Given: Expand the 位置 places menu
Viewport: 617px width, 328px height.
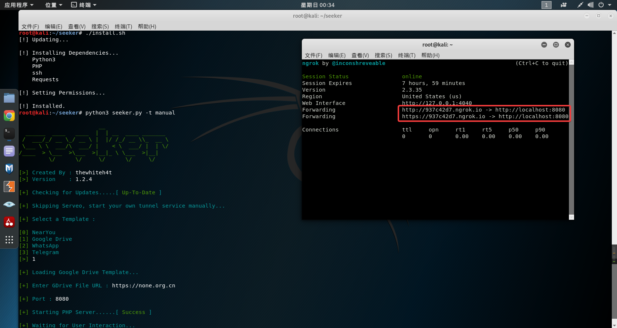Looking at the screenshot, I should (54, 5).
